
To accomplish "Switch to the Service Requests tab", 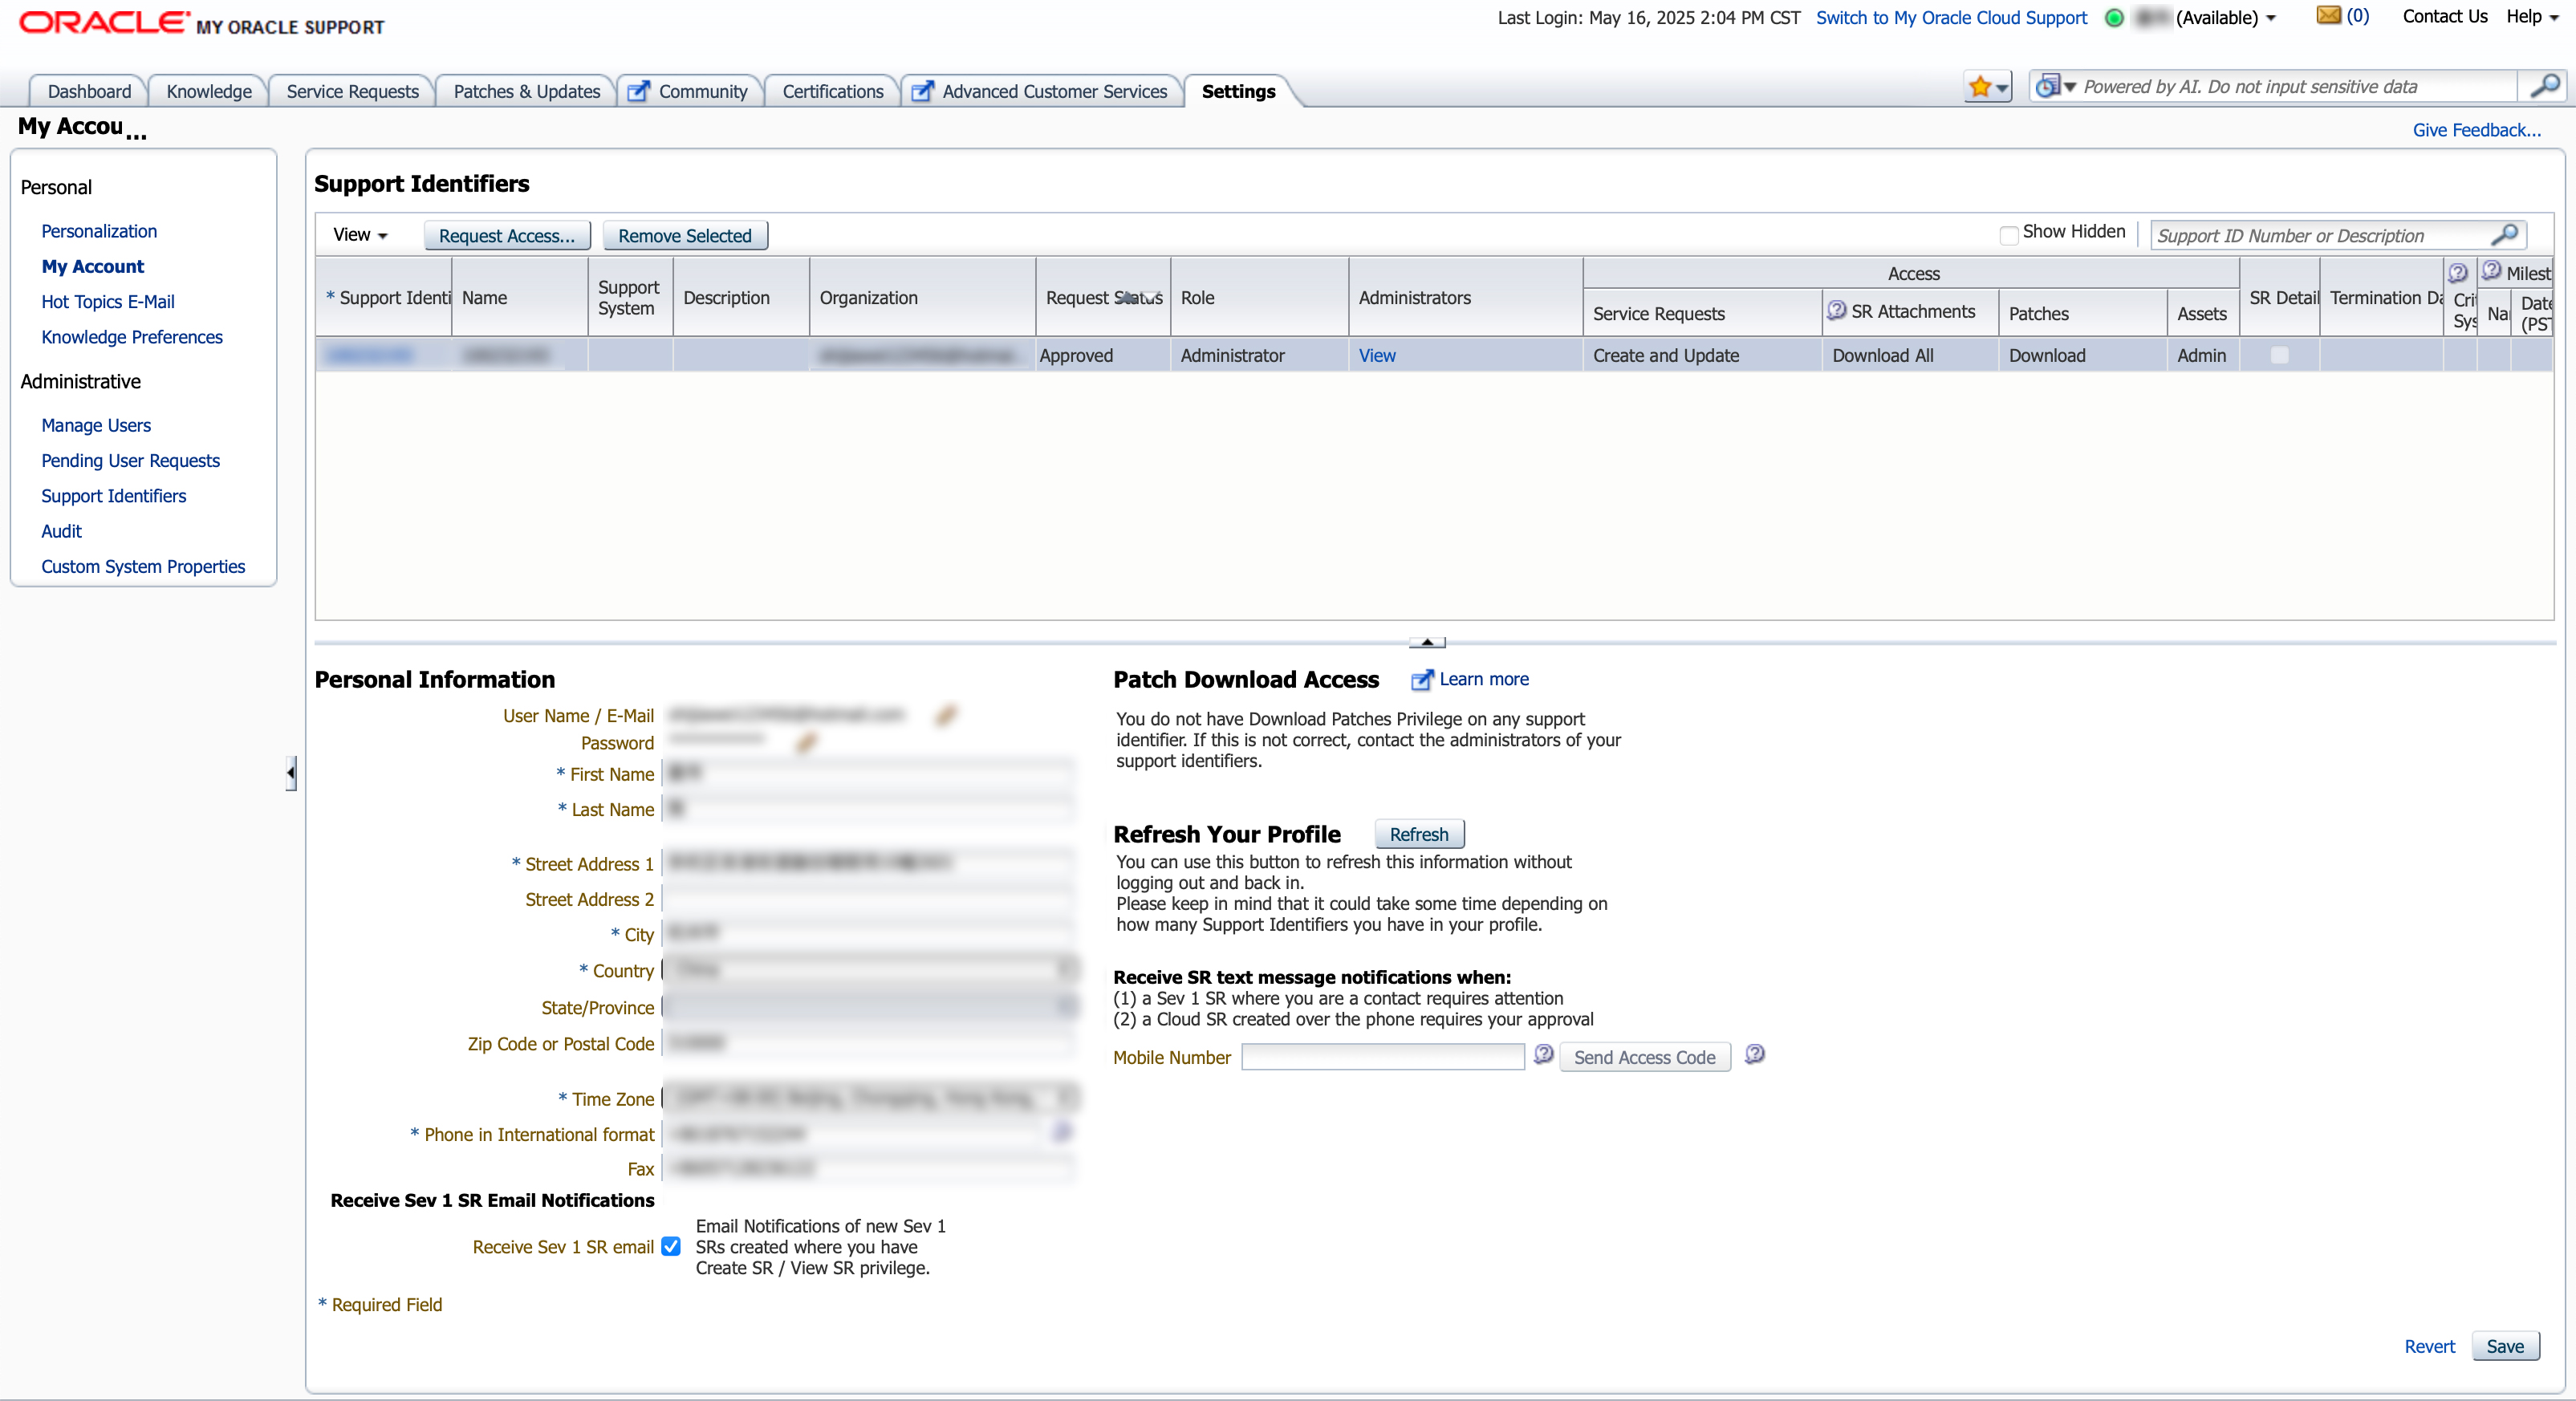I will pyautogui.click(x=352, y=91).
